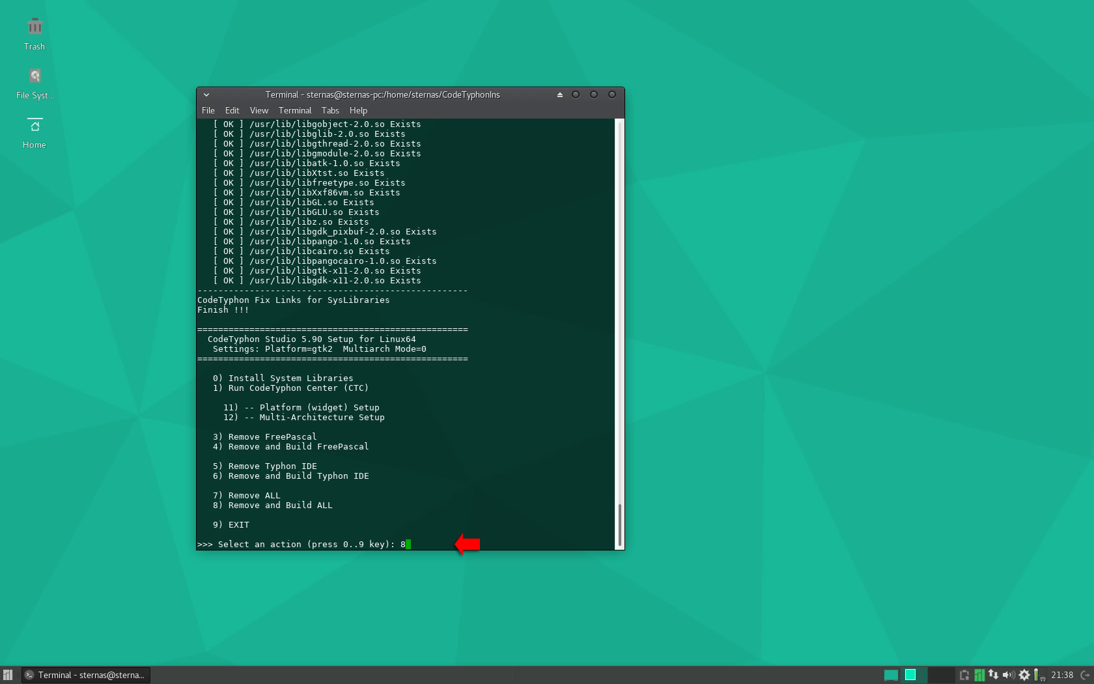The height and width of the screenshot is (684, 1094).
Task: Open the clipboard manager tray icon
Action: tap(964, 675)
